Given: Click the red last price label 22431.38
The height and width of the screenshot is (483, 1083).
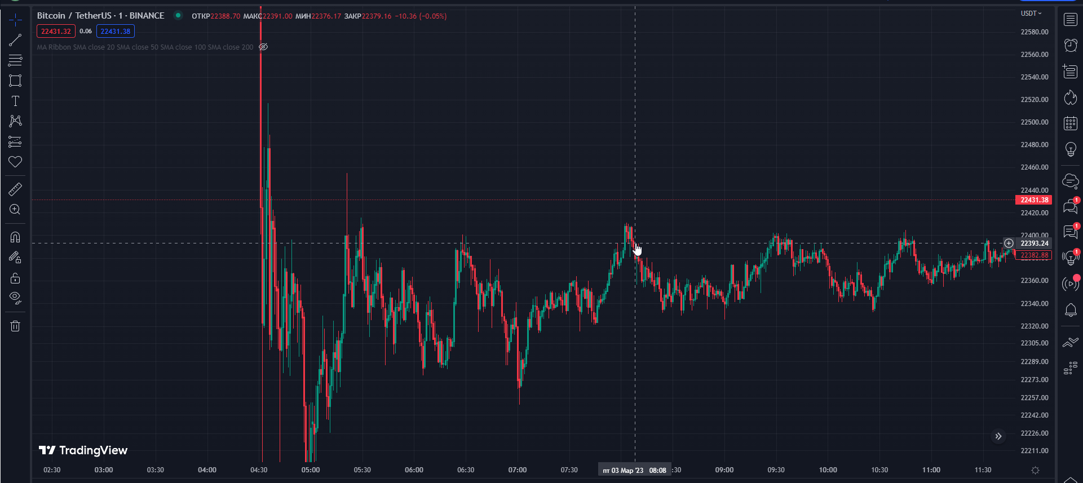Looking at the screenshot, I should [x=1034, y=200].
